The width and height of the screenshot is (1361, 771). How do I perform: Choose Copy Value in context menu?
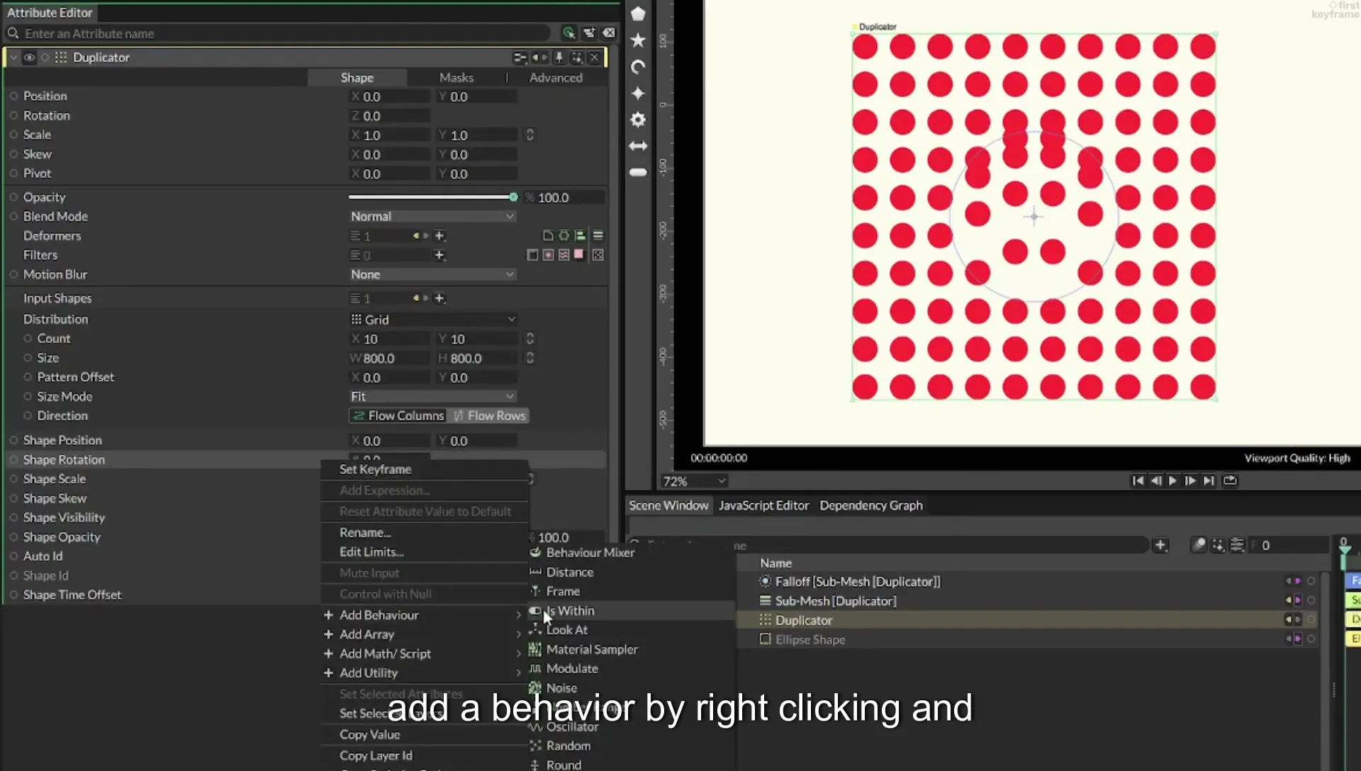click(x=424, y=735)
